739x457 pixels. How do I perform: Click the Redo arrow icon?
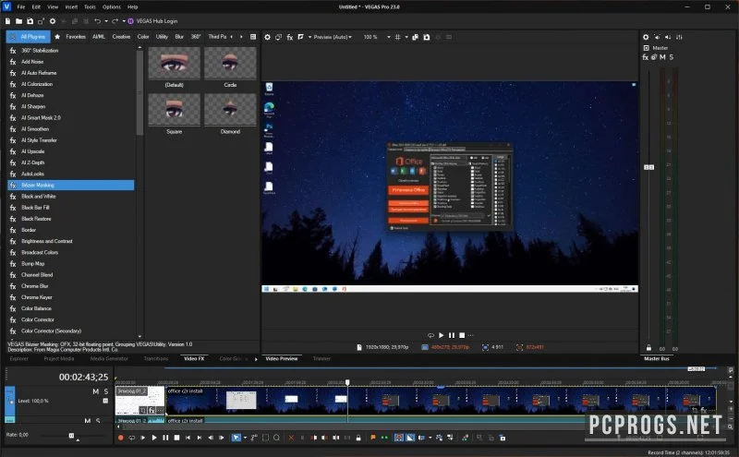tap(115, 21)
